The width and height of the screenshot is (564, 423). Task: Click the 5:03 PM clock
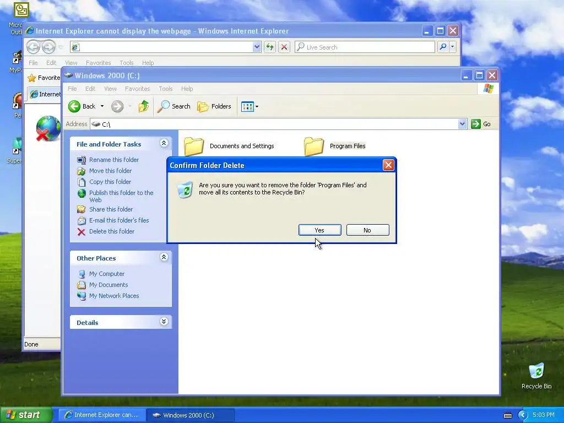544,415
